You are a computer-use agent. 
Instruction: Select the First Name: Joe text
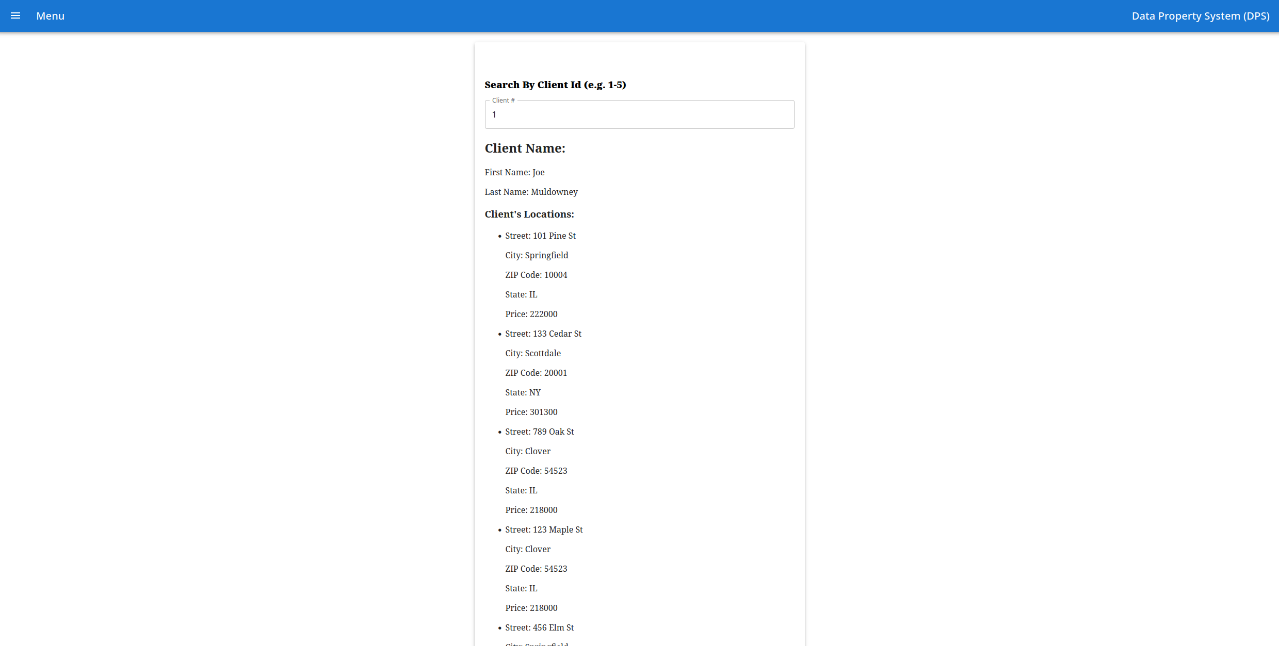pyautogui.click(x=514, y=172)
